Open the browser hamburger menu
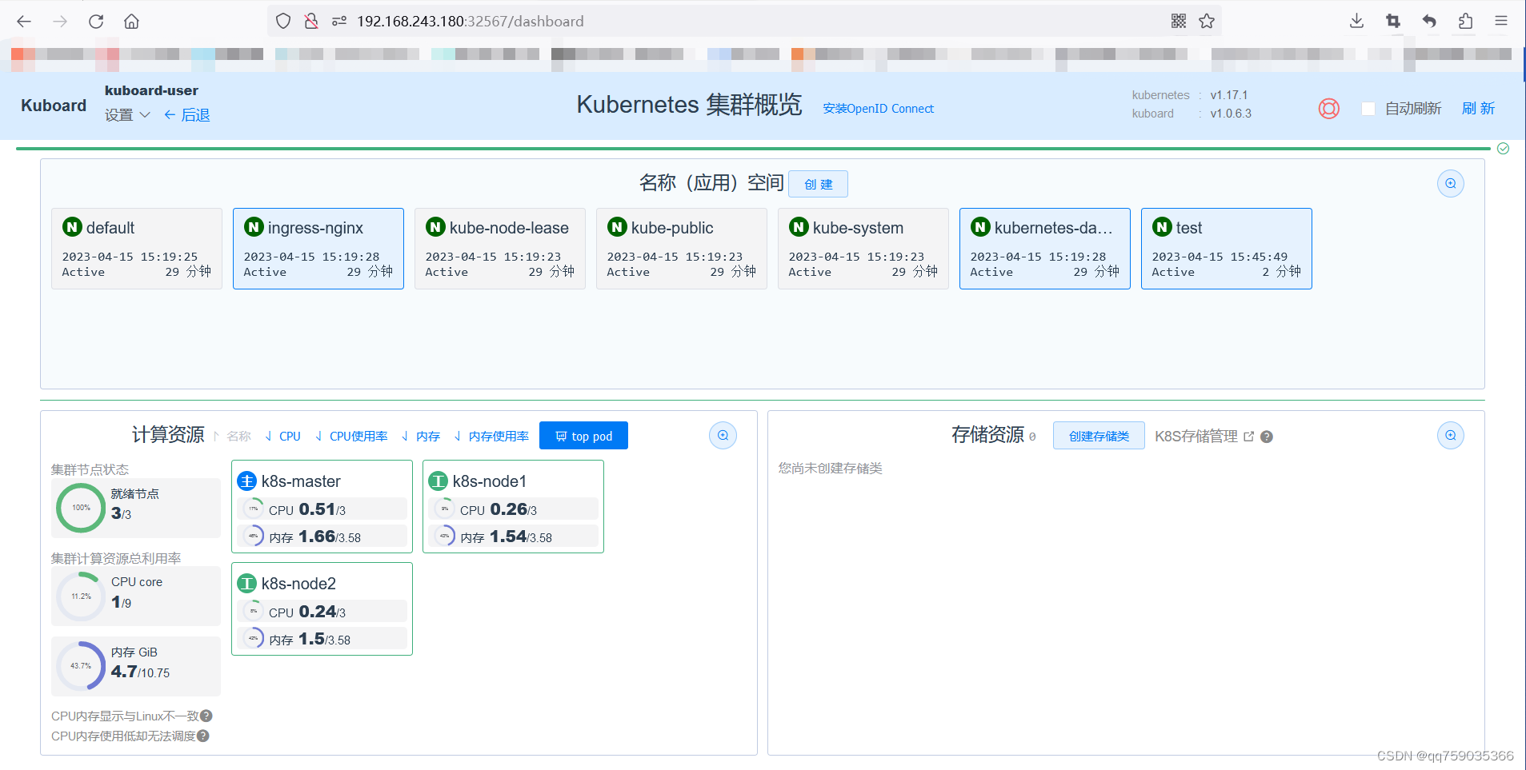1526x770 pixels. click(1501, 22)
